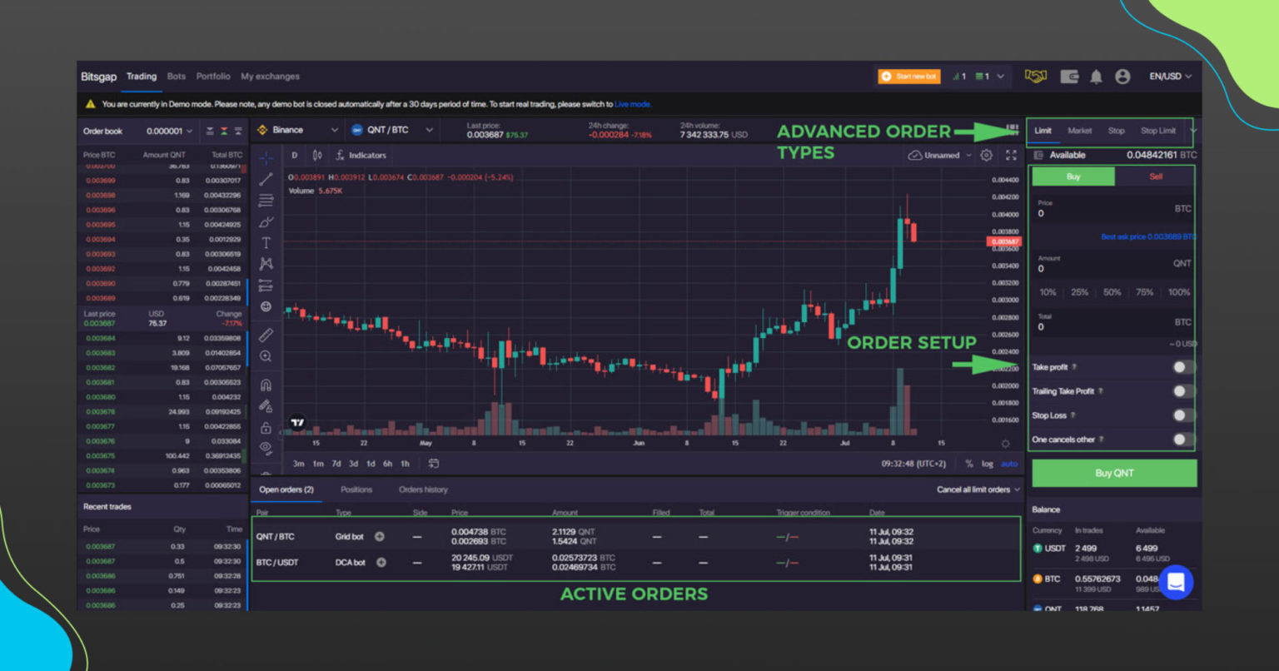Enable the Take profit option
This screenshot has height=671, width=1279.
(x=1179, y=366)
